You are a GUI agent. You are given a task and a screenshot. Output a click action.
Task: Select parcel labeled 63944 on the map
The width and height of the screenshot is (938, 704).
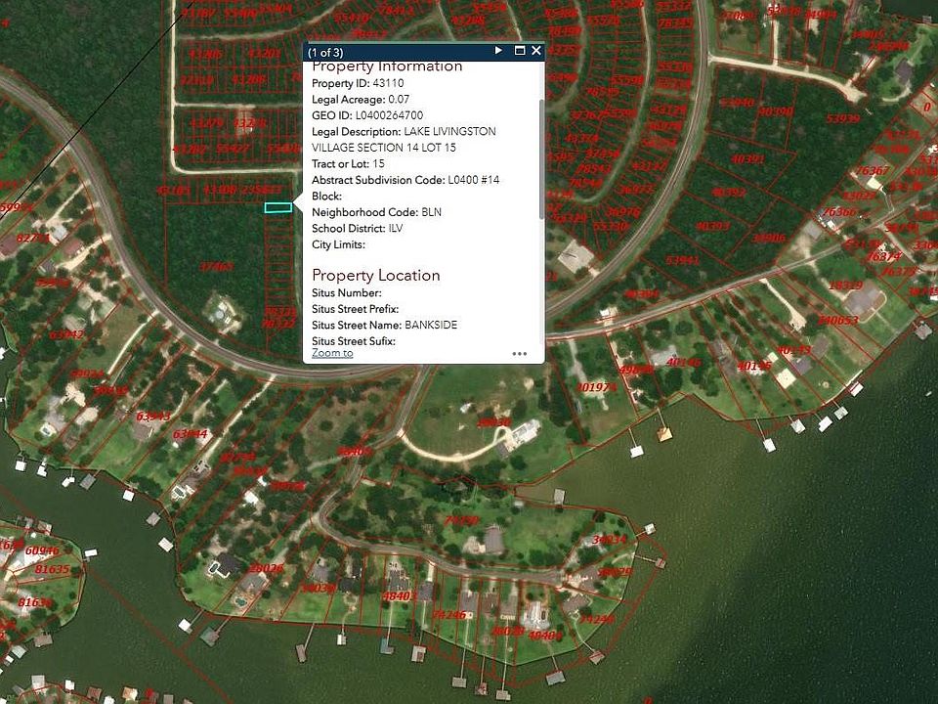pos(191,433)
